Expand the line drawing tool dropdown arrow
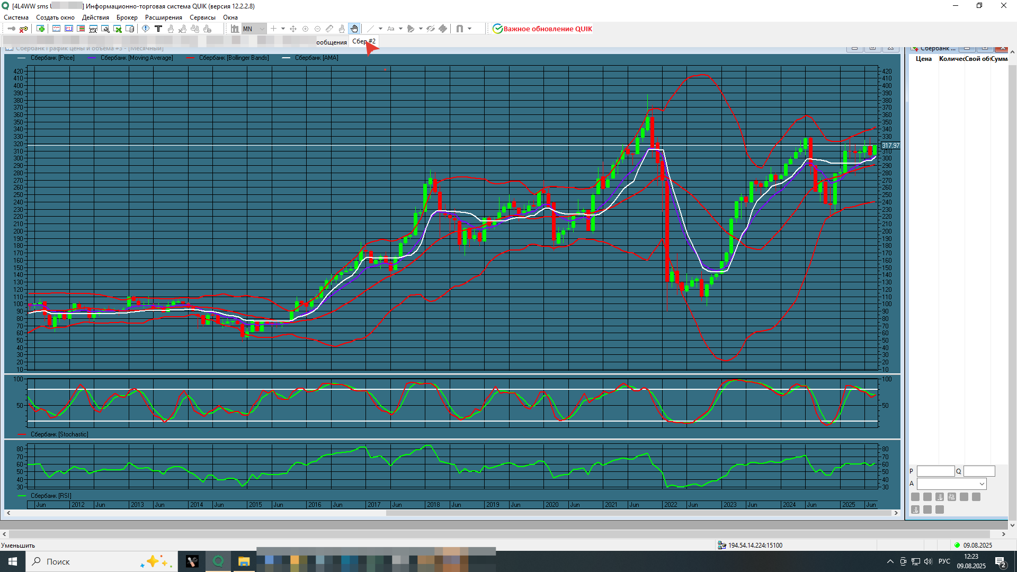Viewport: 1017px width, 572px height. coord(380,29)
